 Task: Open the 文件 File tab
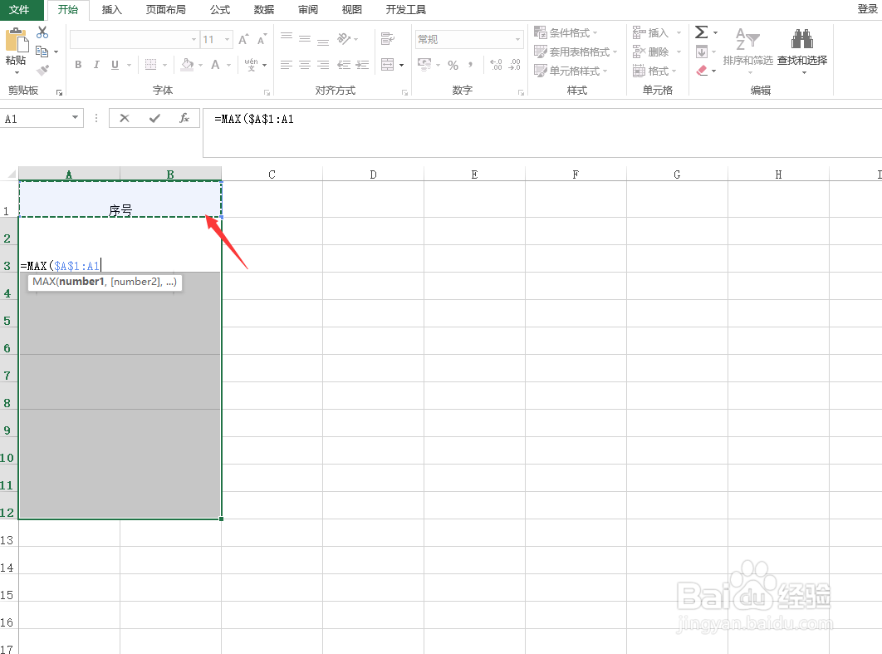coord(19,10)
